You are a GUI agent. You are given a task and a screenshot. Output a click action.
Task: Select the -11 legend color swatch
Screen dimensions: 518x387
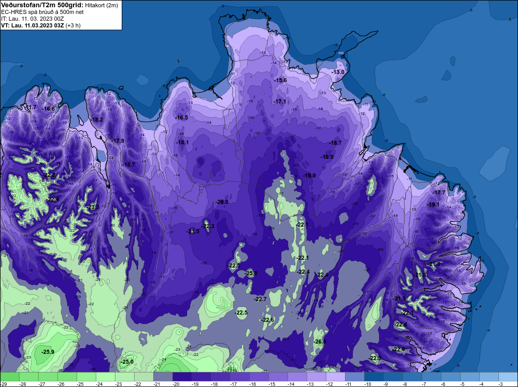(354, 377)
